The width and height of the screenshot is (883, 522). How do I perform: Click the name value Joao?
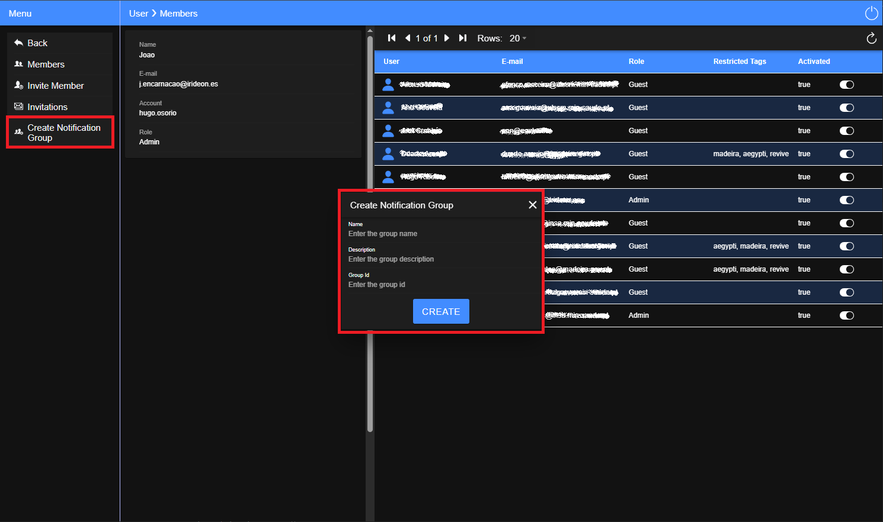[x=147, y=55]
